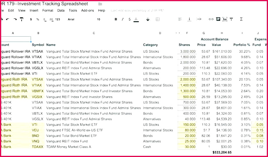Click the Filter funnel icon
The width and height of the screenshot is (268, 157).
(x=231, y=19)
